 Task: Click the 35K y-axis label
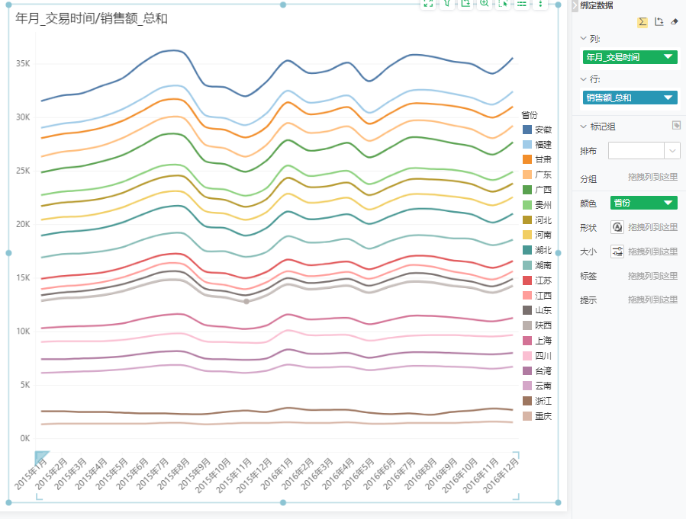pyautogui.click(x=23, y=63)
